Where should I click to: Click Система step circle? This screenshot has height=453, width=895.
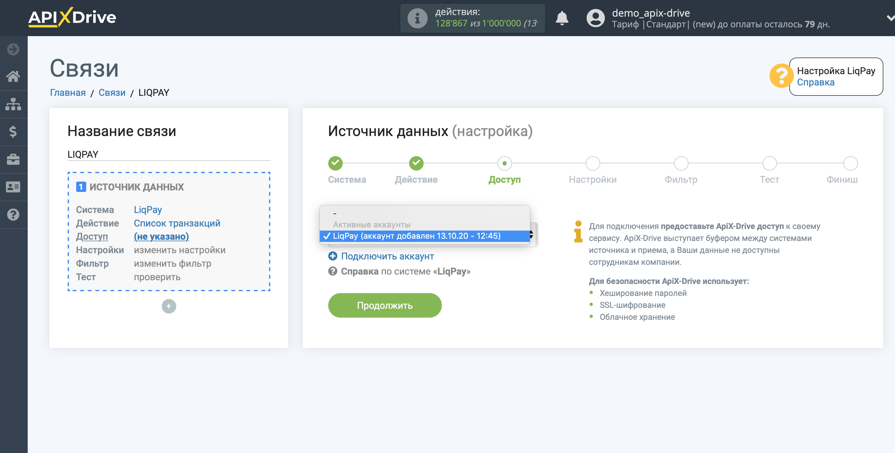[x=335, y=163]
